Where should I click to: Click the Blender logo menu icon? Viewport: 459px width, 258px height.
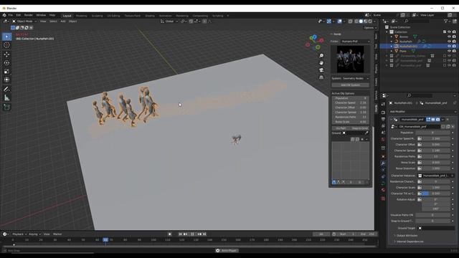[4, 15]
